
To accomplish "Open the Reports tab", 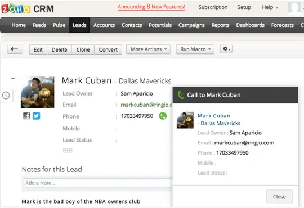I will (220, 25).
